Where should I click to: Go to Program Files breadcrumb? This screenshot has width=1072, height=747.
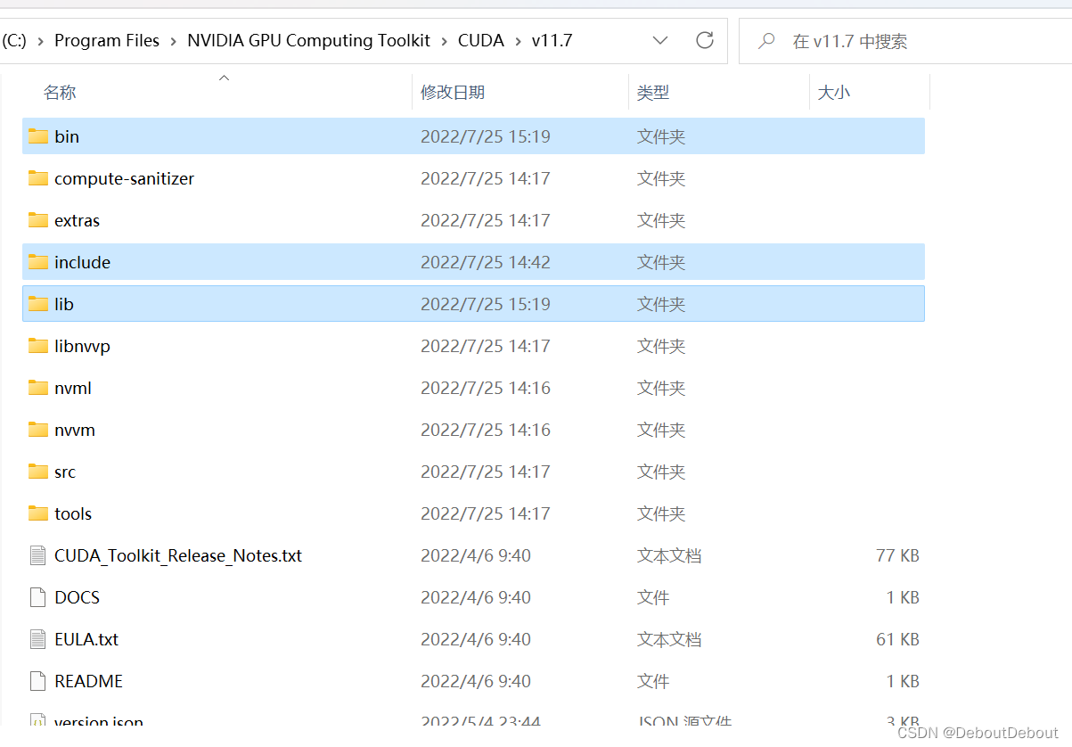[107, 41]
